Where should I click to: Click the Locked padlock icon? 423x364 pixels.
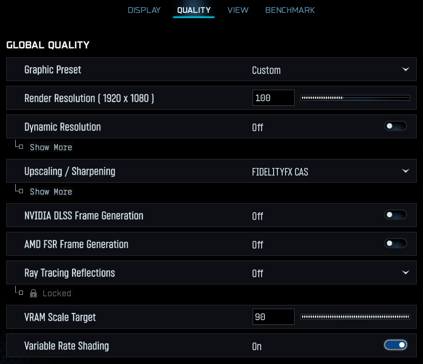[x=33, y=293]
